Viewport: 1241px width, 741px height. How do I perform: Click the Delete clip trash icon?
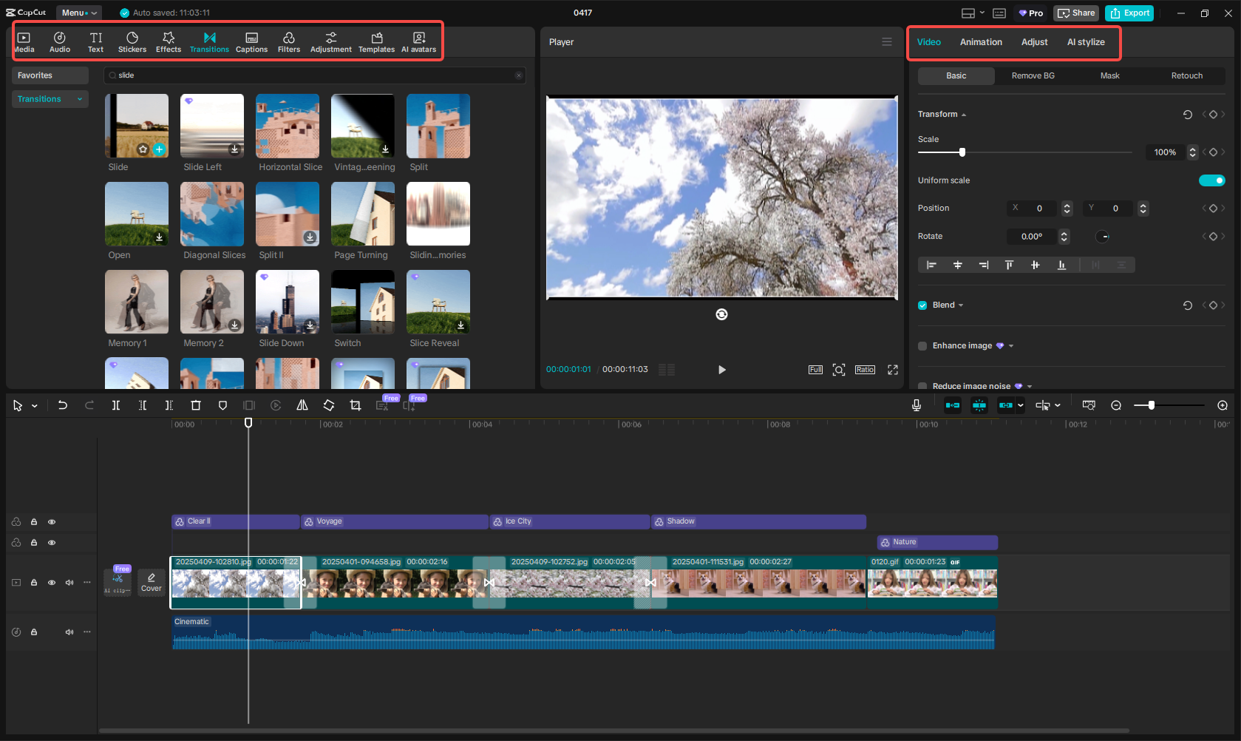(196, 405)
